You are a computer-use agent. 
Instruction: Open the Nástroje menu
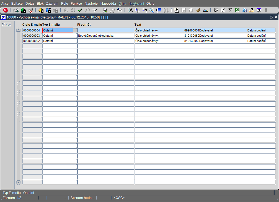click(91, 4)
